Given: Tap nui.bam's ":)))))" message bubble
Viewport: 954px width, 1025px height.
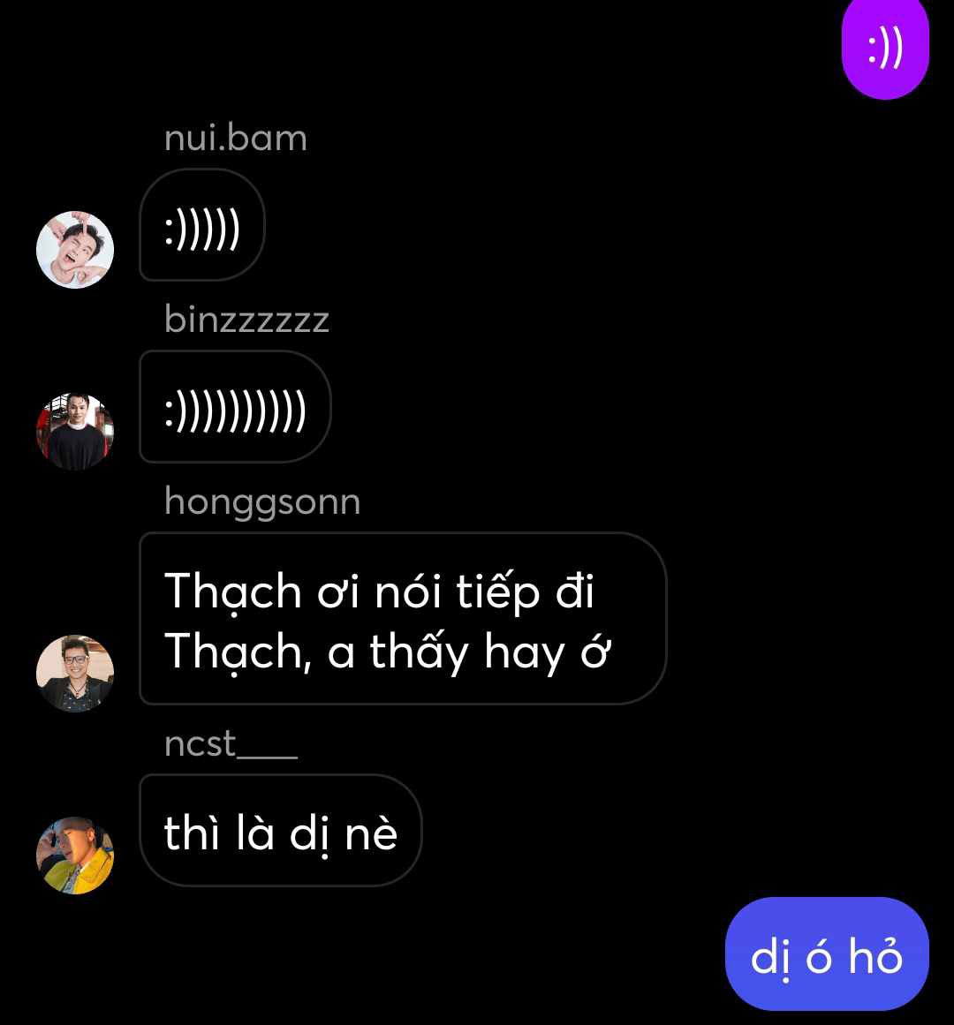Looking at the screenshot, I should pos(202,225).
